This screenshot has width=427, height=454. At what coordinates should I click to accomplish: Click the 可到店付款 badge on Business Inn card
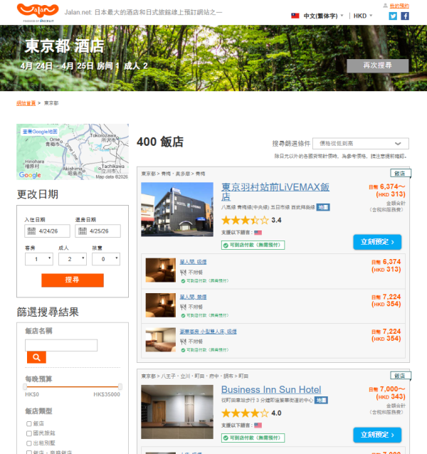tap(253, 438)
